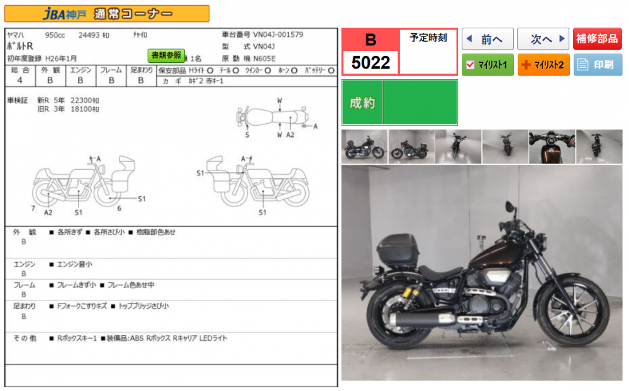Add bike to マイリスト2 with plus icon
This screenshot has height=391, width=629.
click(x=526, y=65)
